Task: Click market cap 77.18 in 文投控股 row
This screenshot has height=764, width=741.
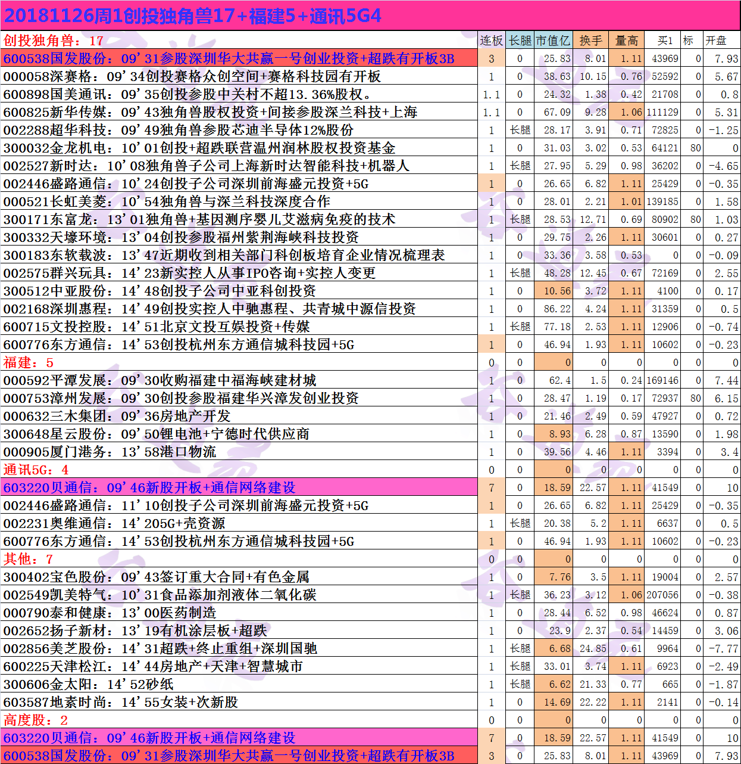Action: click(553, 327)
